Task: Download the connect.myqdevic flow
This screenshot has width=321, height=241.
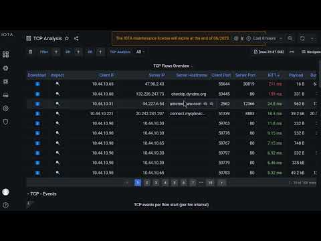Action: (x=37, y=114)
